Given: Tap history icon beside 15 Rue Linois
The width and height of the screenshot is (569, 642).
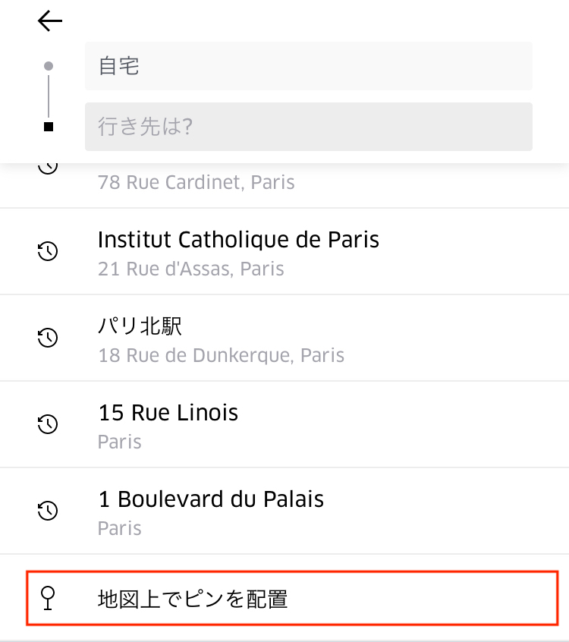Looking at the screenshot, I should (48, 424).
